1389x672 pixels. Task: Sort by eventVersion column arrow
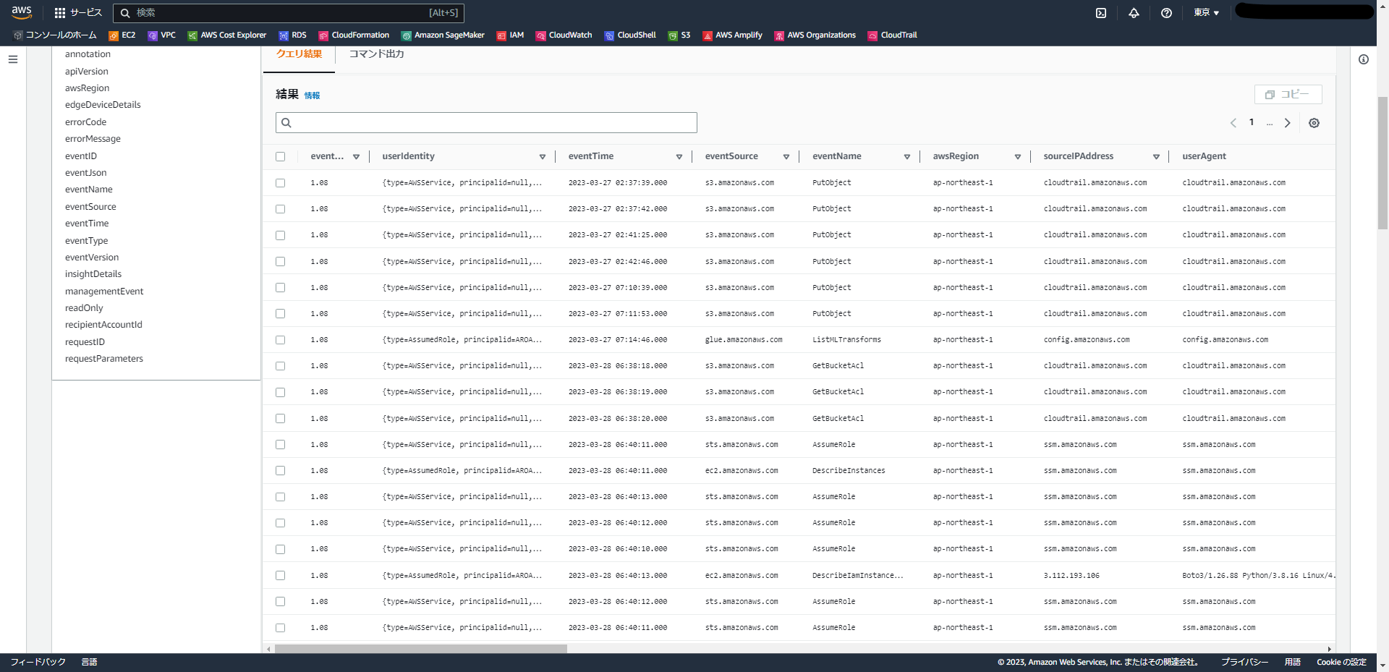click(x=357, y=157)
